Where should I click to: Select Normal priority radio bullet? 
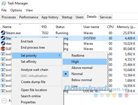click(66, 74)
